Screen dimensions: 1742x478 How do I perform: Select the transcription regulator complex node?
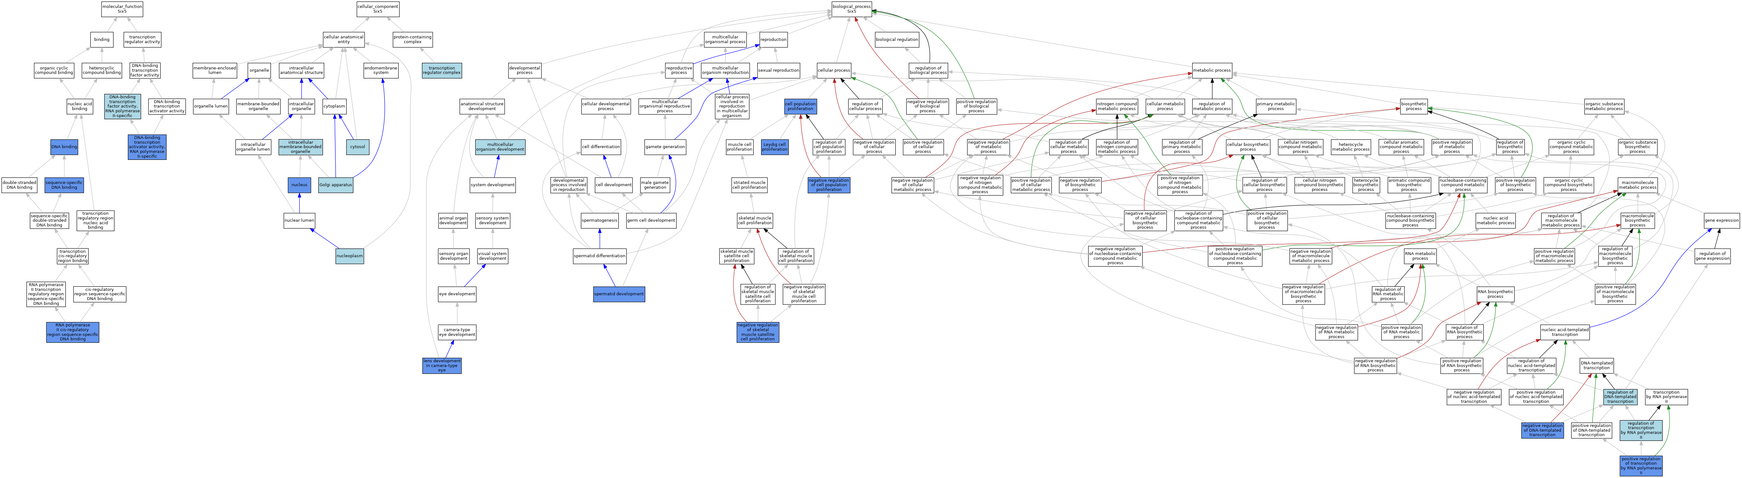coord(442,70)
